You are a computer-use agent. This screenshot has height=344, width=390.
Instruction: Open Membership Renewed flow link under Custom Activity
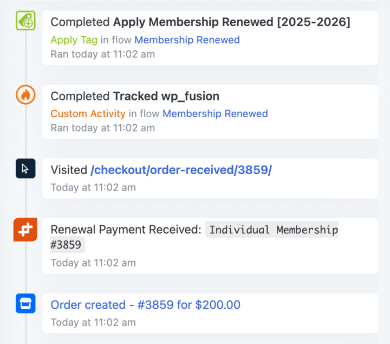coord(215,113)
